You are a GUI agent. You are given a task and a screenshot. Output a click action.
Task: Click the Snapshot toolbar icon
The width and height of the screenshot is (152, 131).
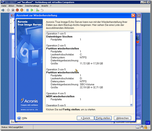(x=38, y=10)
